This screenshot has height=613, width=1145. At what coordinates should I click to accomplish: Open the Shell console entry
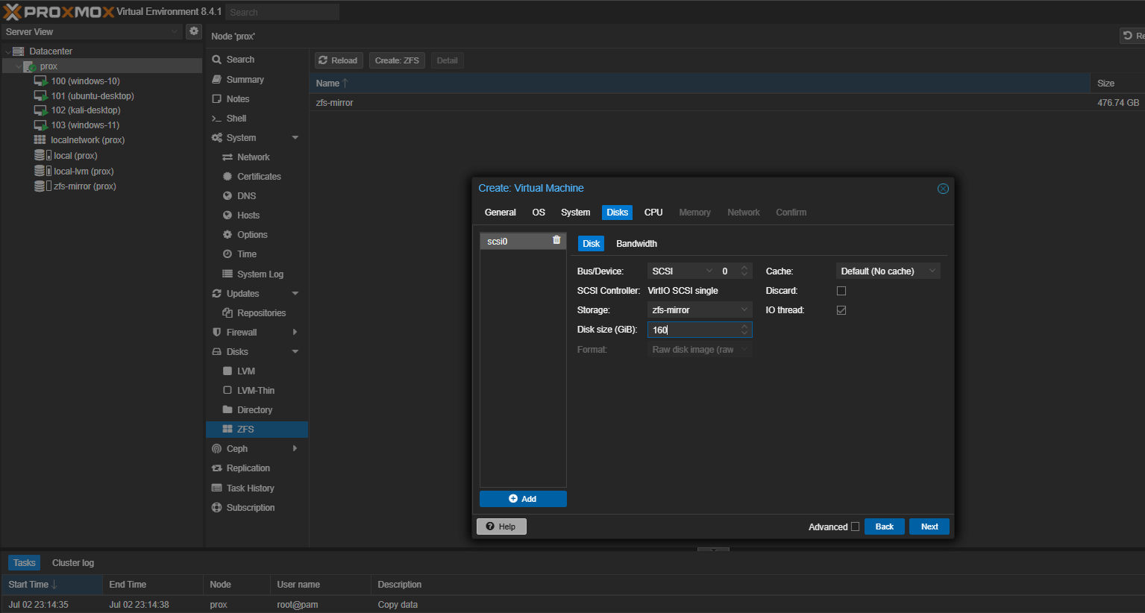click(236, 119)
